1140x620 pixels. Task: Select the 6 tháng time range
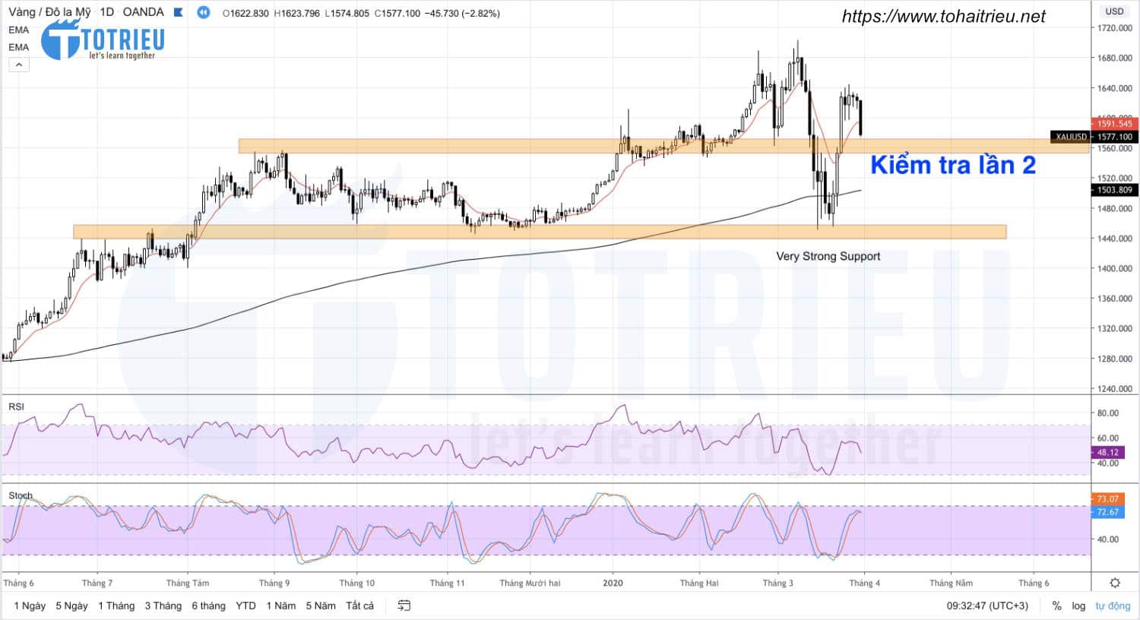click(209, 606)
